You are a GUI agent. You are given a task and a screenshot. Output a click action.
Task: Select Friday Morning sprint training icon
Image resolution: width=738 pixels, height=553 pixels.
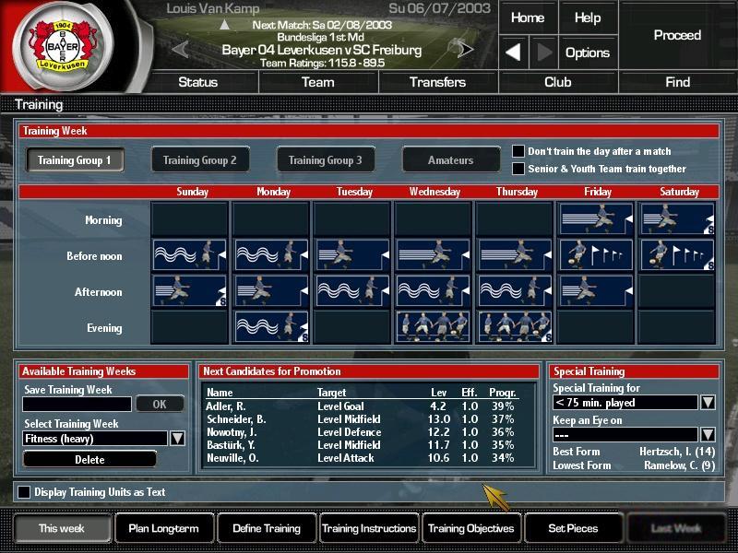(596, 219)
